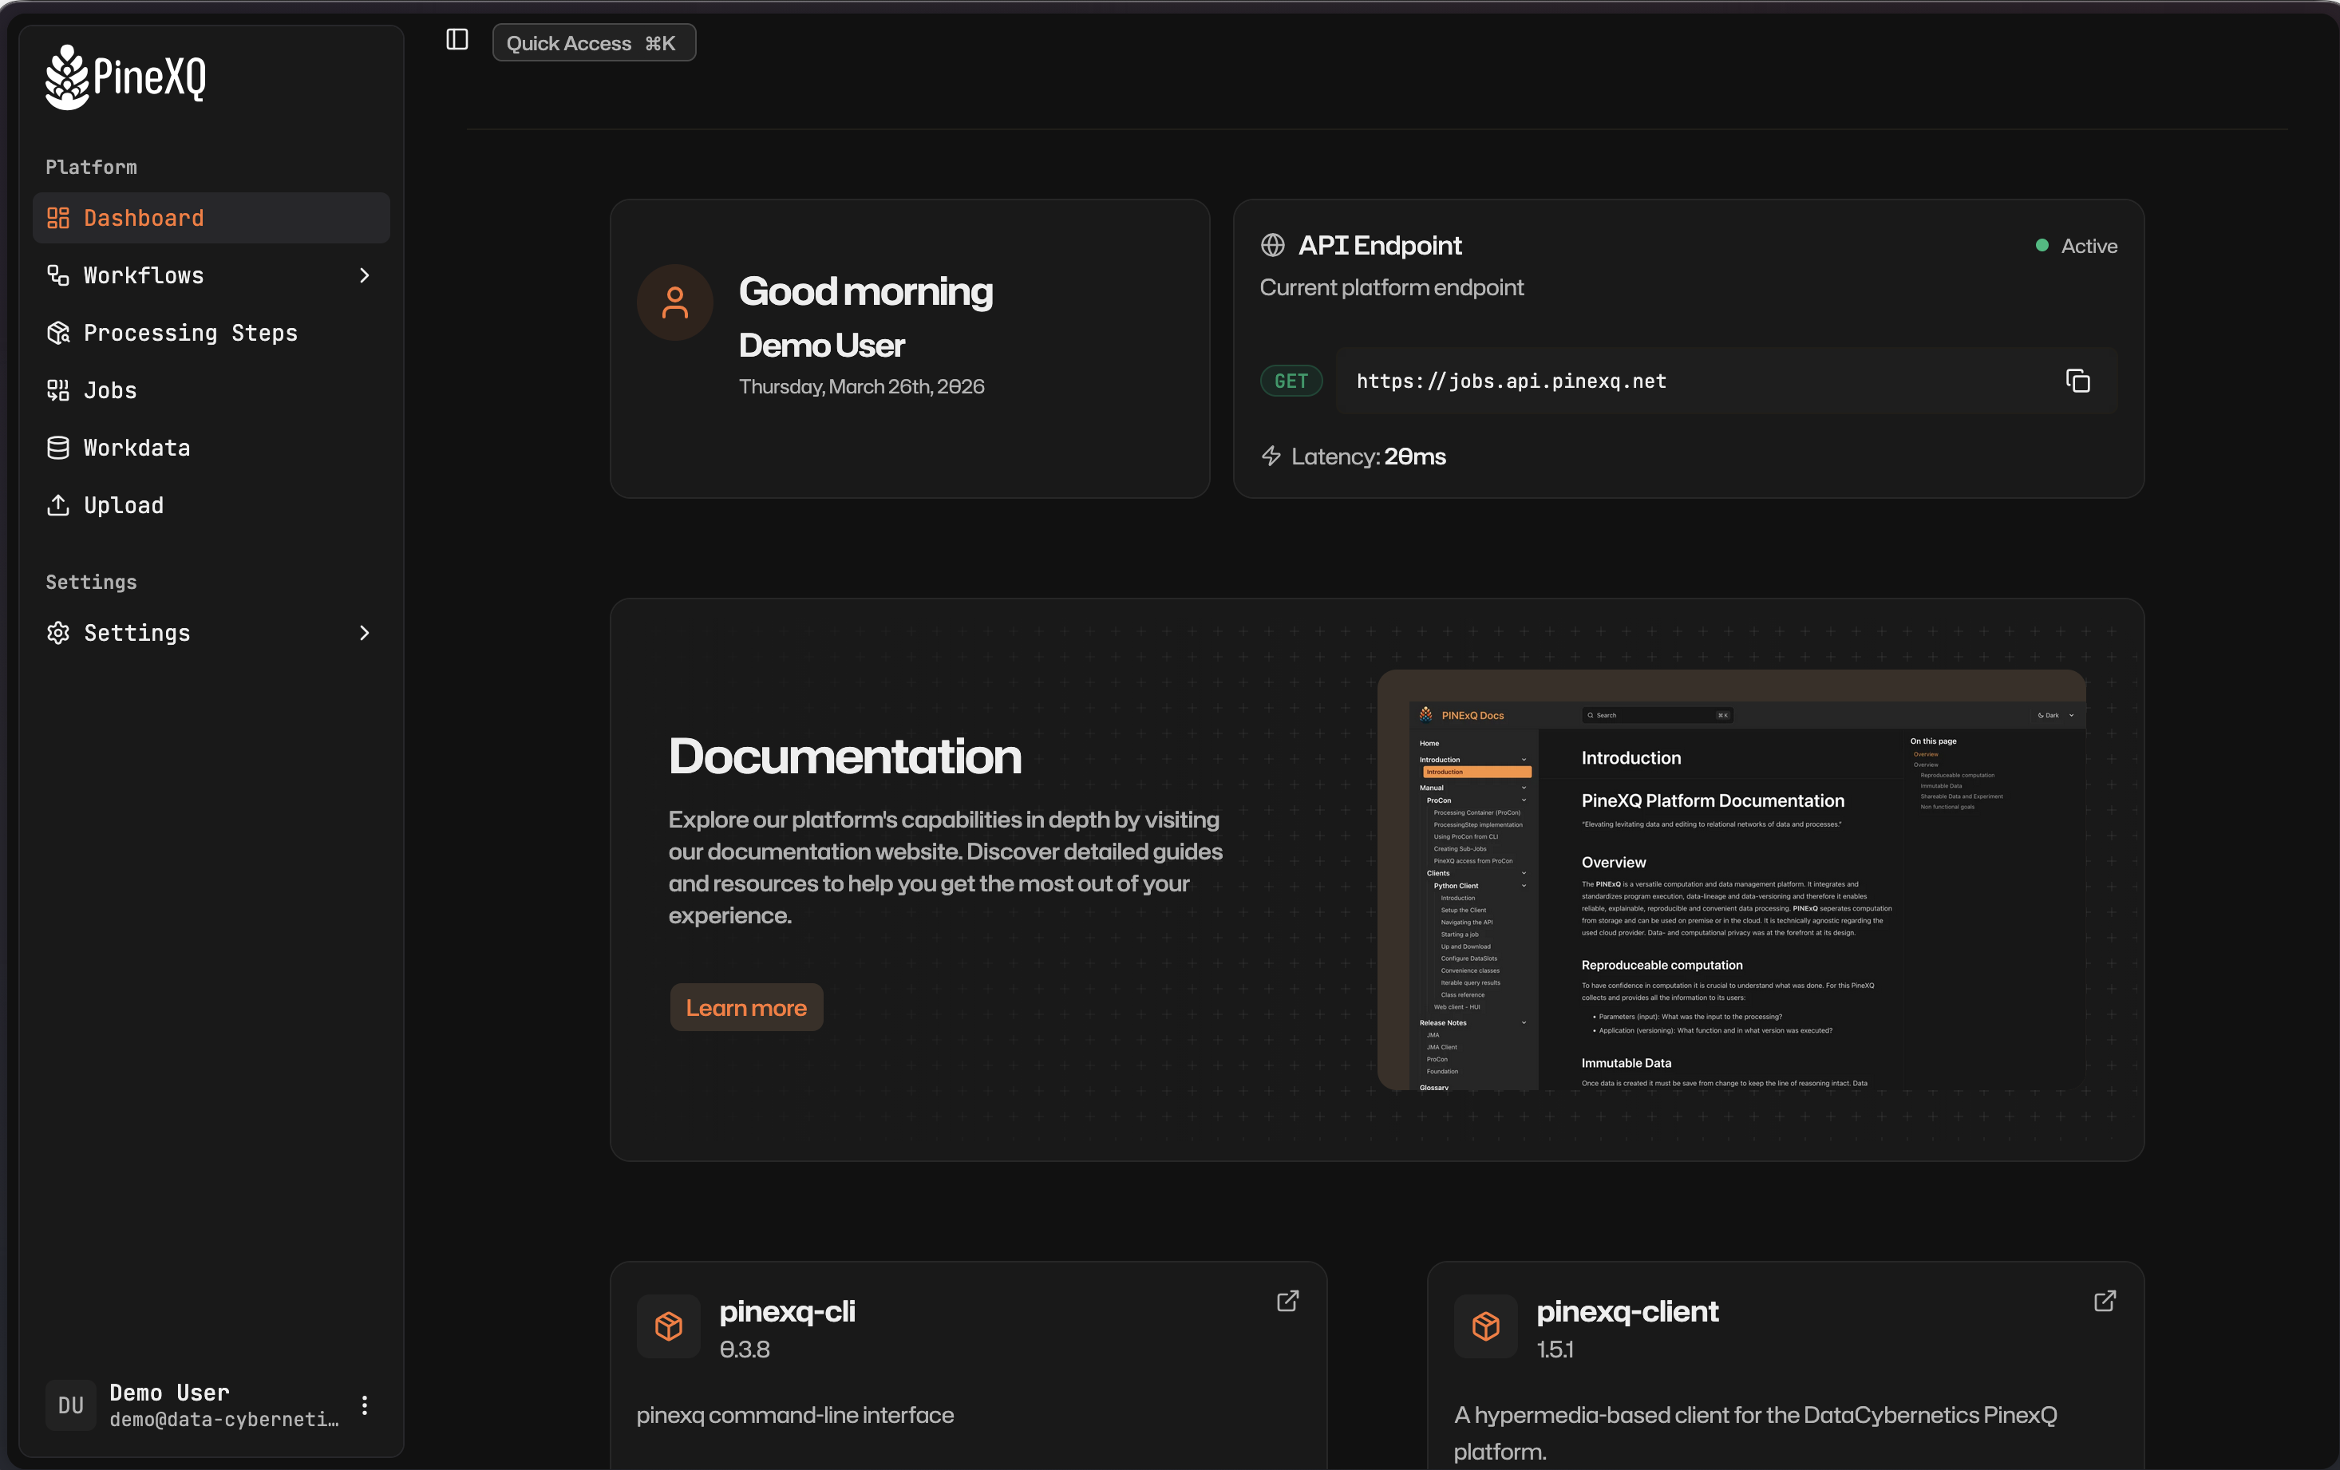Open the Demo User three-dot menu
Viewport: 2340px width, 1470px height.
click(365, 1406)
